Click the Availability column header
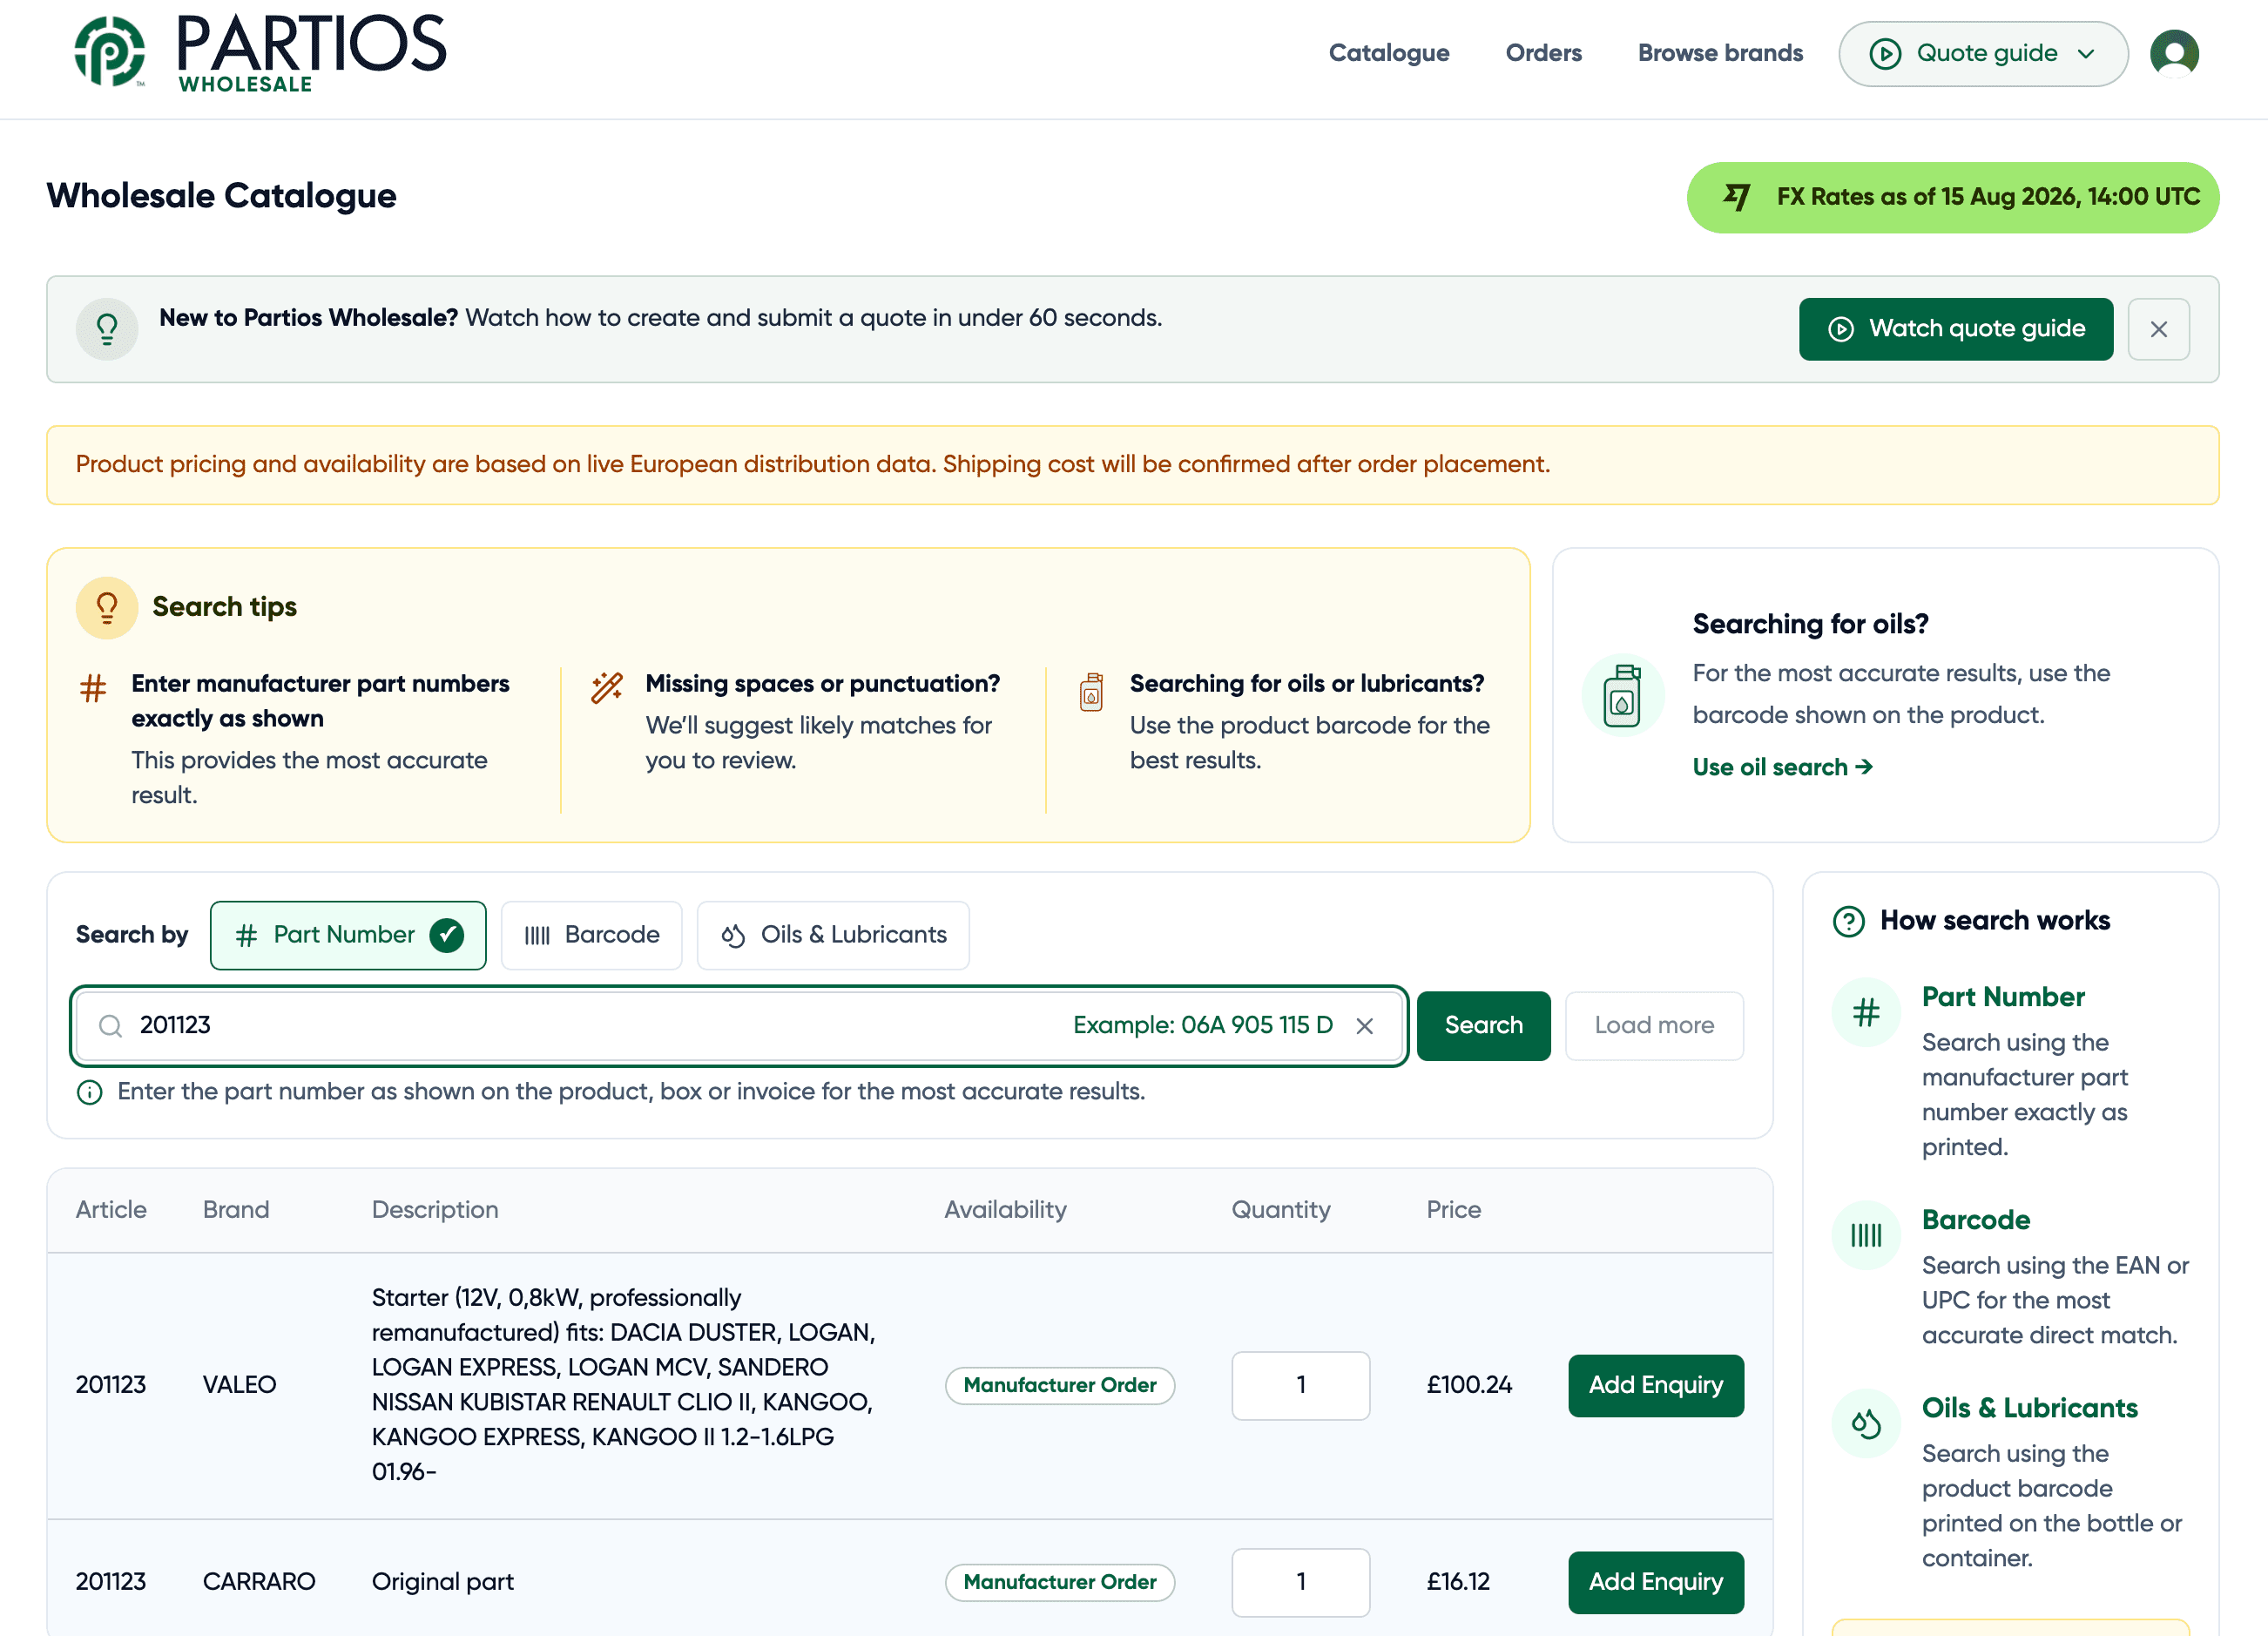The image size is (2268, 1636). point(1005,1210)
